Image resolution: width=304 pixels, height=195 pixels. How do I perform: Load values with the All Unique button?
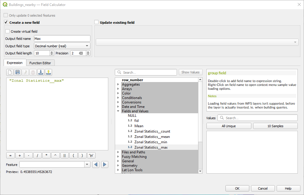click(228, 126)
